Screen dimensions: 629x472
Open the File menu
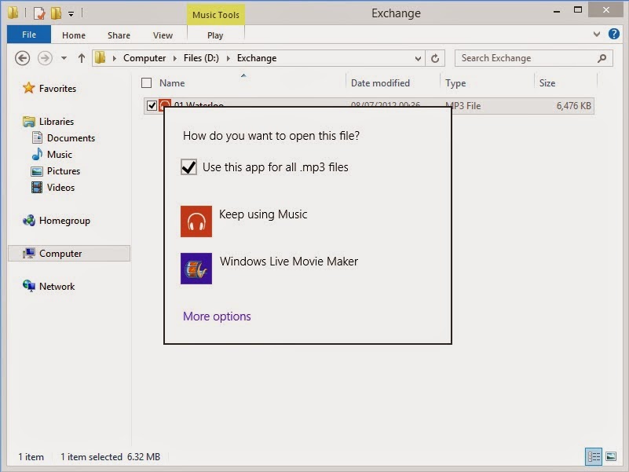[x=29, y=35]
